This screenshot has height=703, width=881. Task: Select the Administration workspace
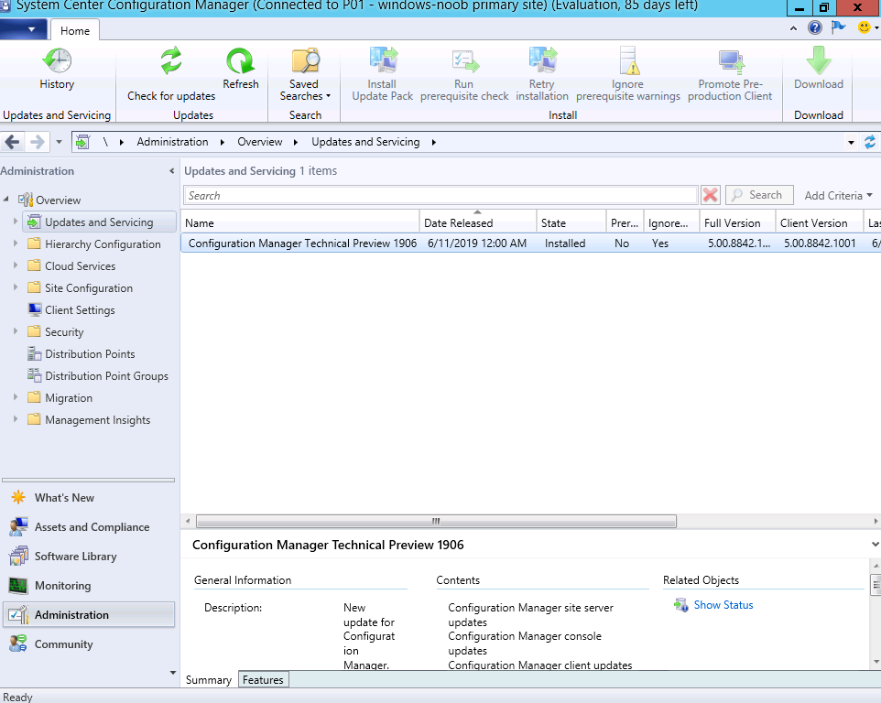[89, 614]
